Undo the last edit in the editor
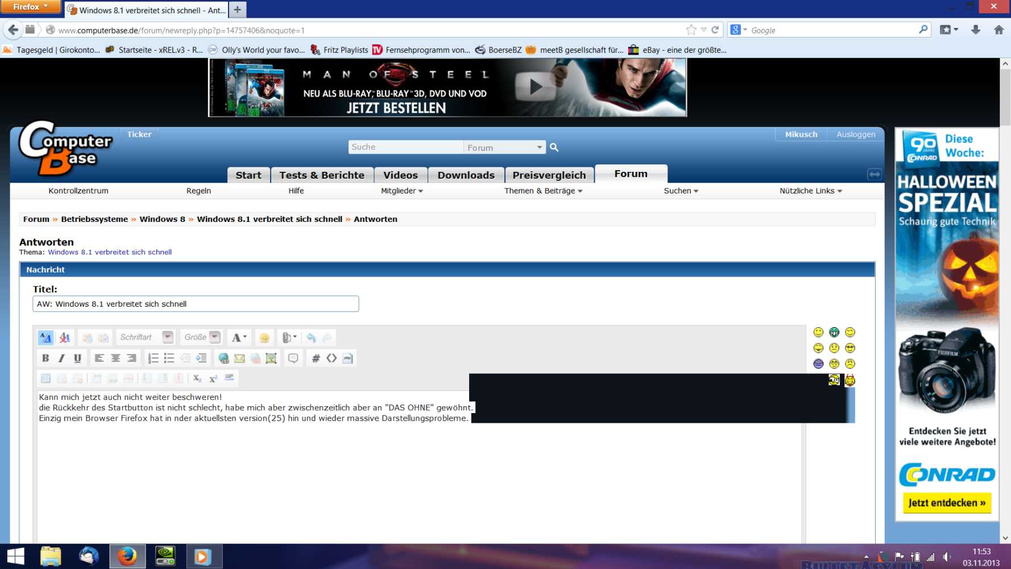Screen dimensions: 1011x569 pyautogui.click(x=311, y=337)
